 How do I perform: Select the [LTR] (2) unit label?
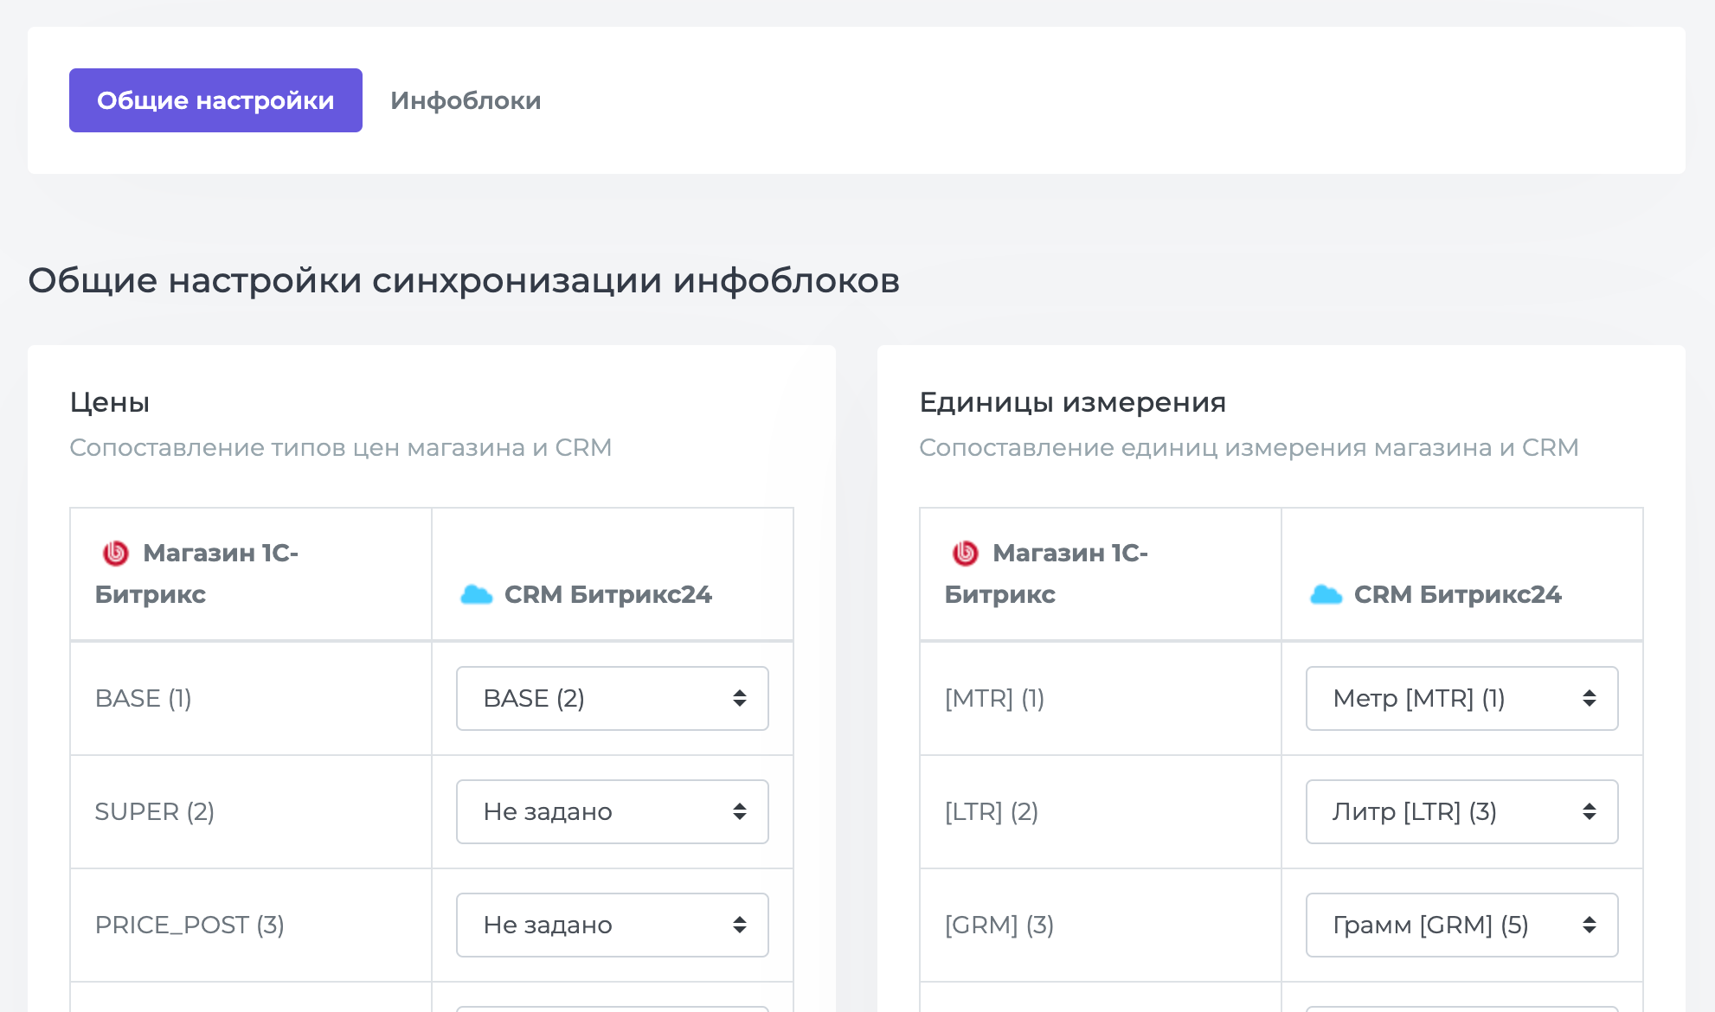coord(992,811)
